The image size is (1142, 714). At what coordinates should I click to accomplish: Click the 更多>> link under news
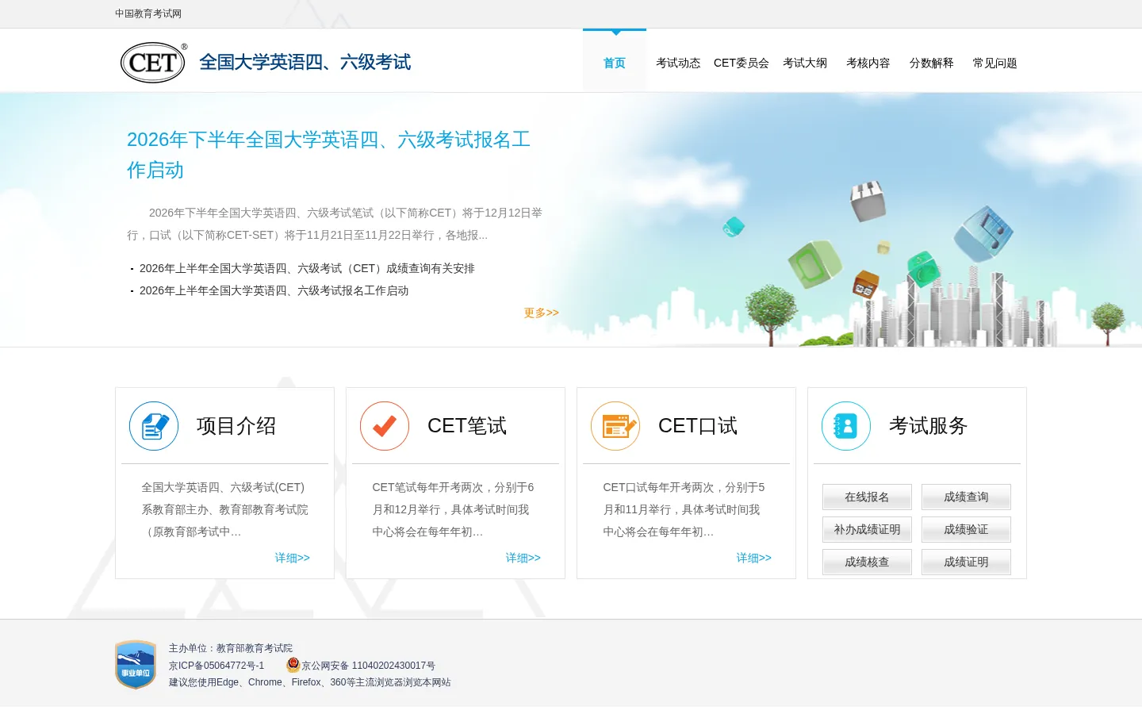(541, 313)
